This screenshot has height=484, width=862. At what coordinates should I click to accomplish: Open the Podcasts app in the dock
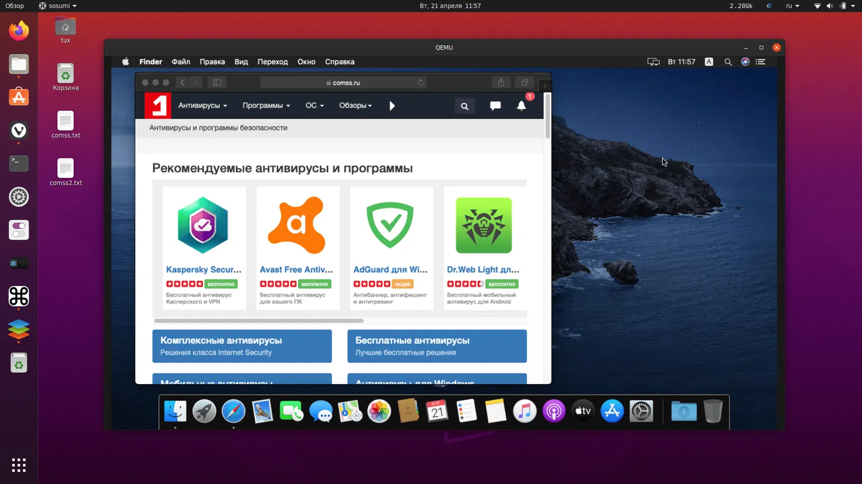point(554,411)
